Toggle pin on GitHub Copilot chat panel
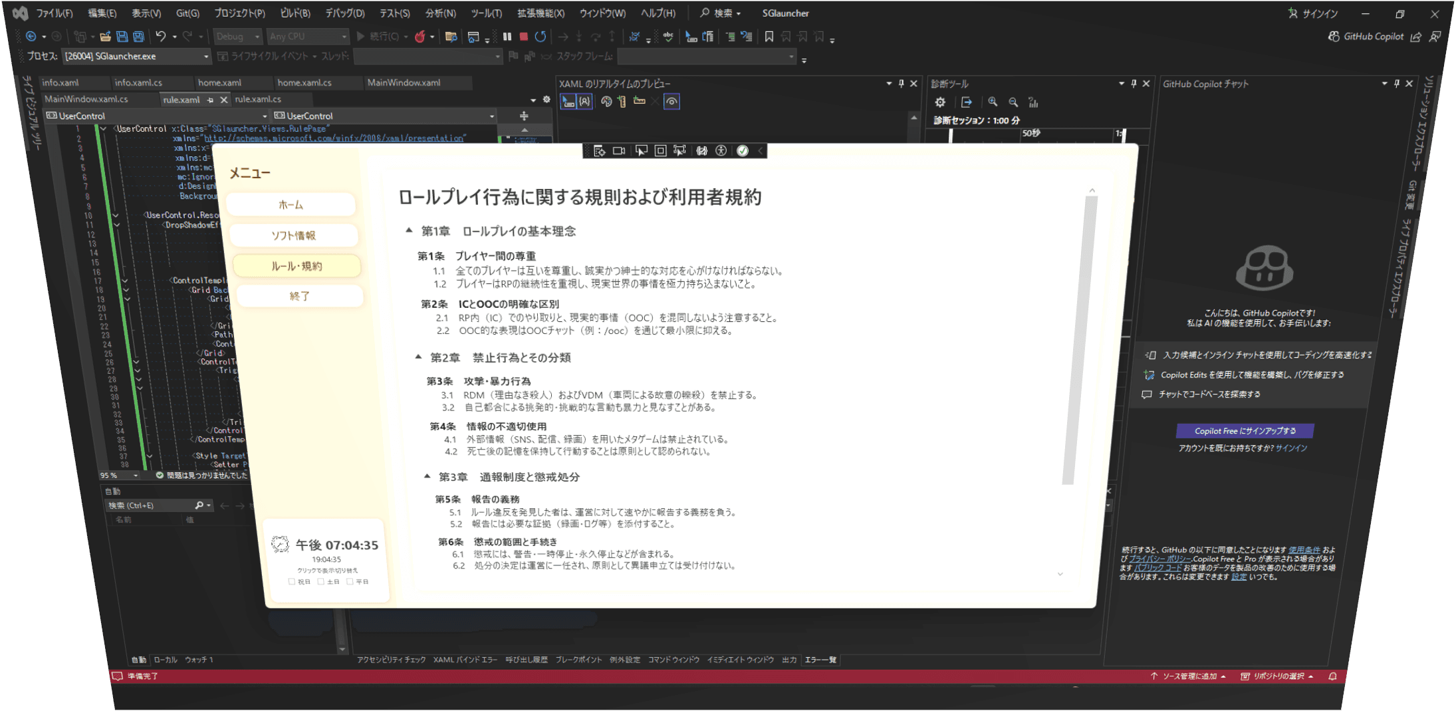The image size is (1456, 711). tap(1397, 84)
